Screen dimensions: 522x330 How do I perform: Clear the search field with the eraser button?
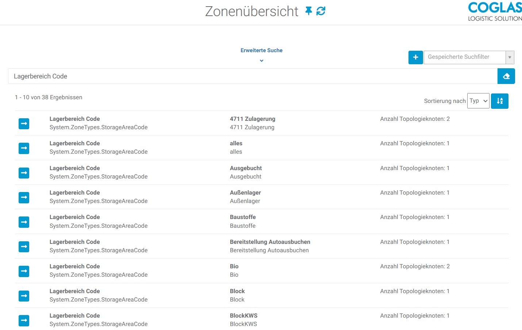click(506, 76)
